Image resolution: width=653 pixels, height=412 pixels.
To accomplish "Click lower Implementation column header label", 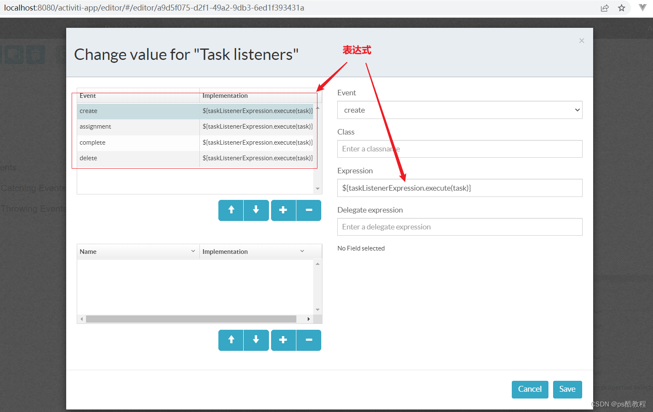I will [x=225, y=252].
